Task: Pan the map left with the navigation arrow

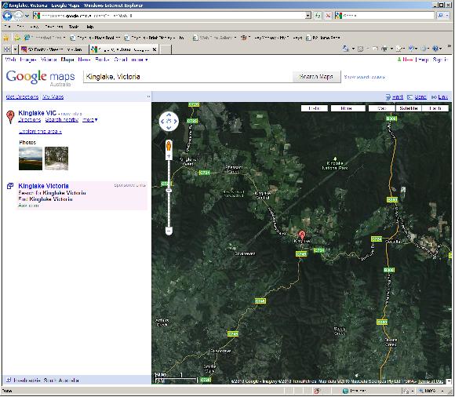Action: point(162,121)
